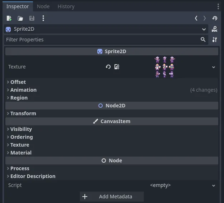Open the extra resource options three-dot menu
The width and height of the screenshot is (224, 203).
[43, 19]
